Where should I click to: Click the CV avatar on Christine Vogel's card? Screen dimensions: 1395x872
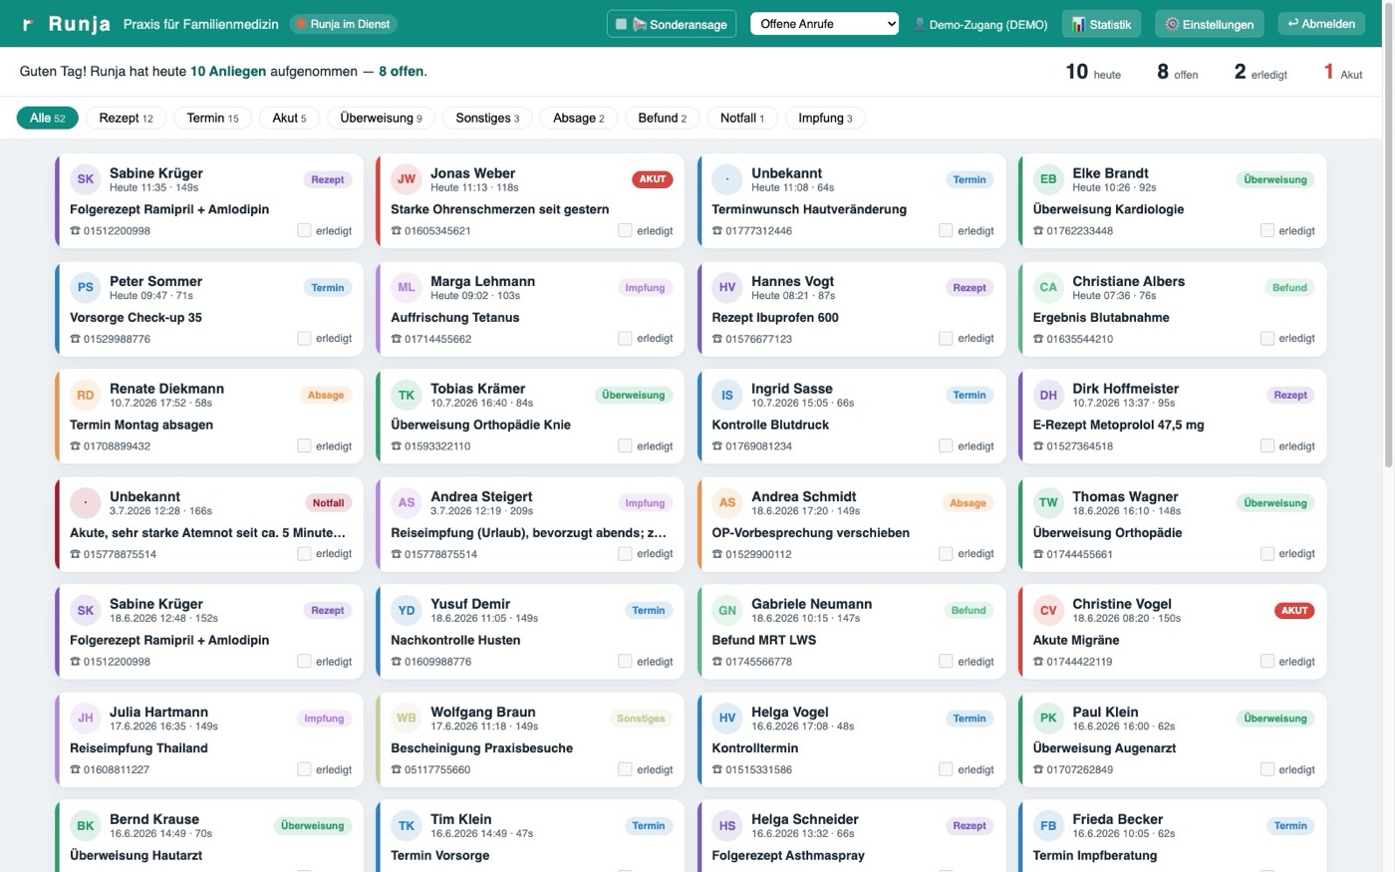1048,610
